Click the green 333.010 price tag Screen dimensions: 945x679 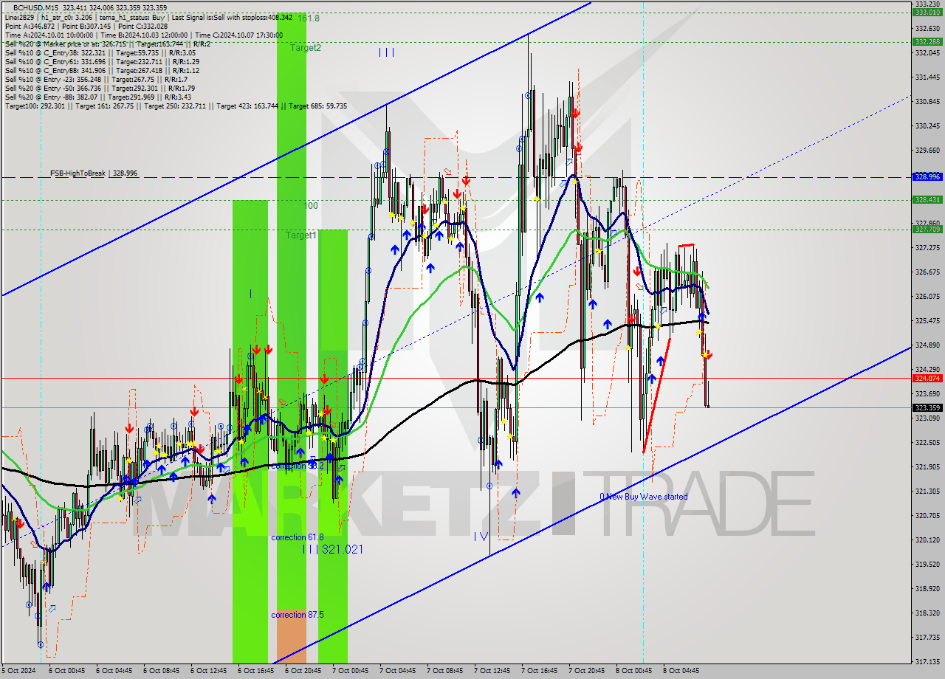(927, 12)
